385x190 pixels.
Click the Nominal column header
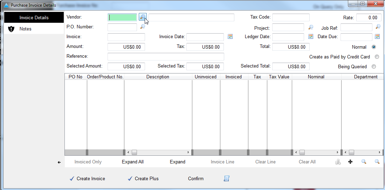click(316, 77)
